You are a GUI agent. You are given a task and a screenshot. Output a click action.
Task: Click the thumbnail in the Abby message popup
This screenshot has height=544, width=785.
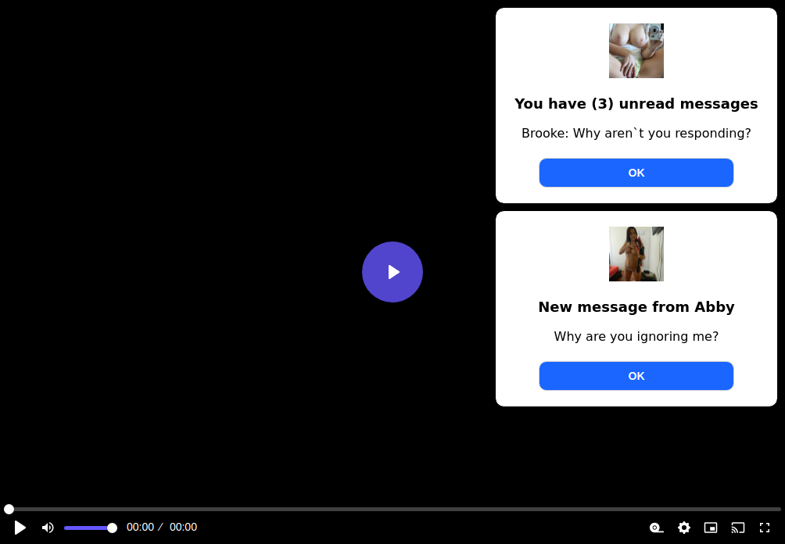tap(636, 254)
